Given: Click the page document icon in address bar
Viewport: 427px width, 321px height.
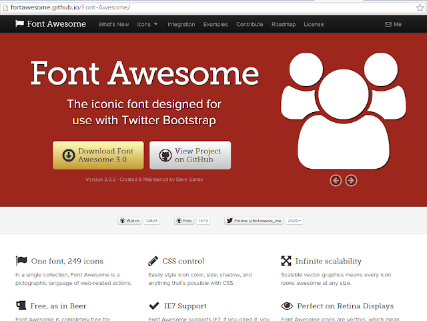Looking at the screenshot, I should point(5,7).
